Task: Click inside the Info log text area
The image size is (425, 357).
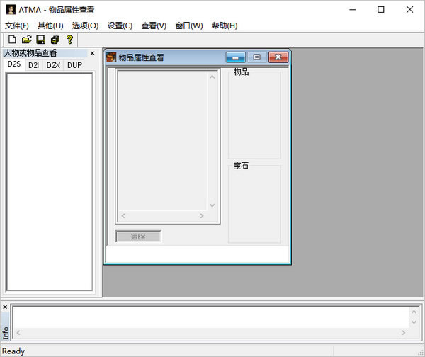Action: 211,317
